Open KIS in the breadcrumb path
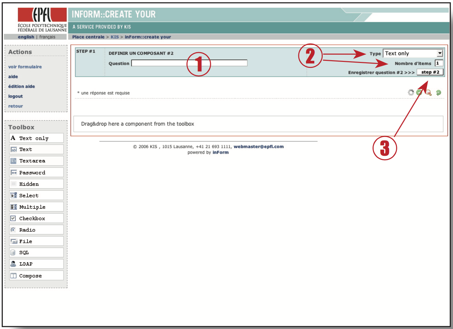The width and height of the screenshot is (453, 329). tap(115, 37)
